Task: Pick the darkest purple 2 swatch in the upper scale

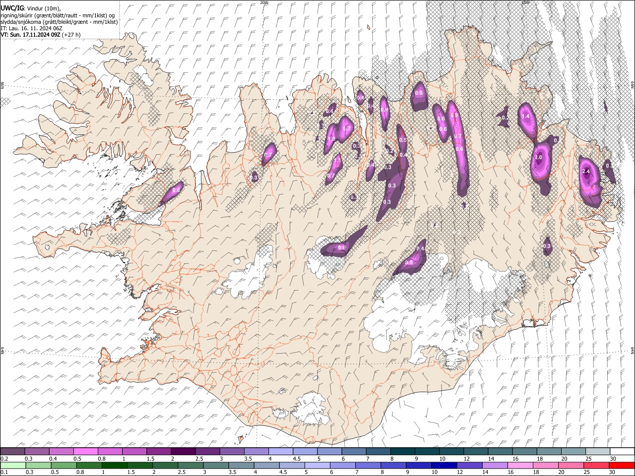Action: click(x=183, y=451)
